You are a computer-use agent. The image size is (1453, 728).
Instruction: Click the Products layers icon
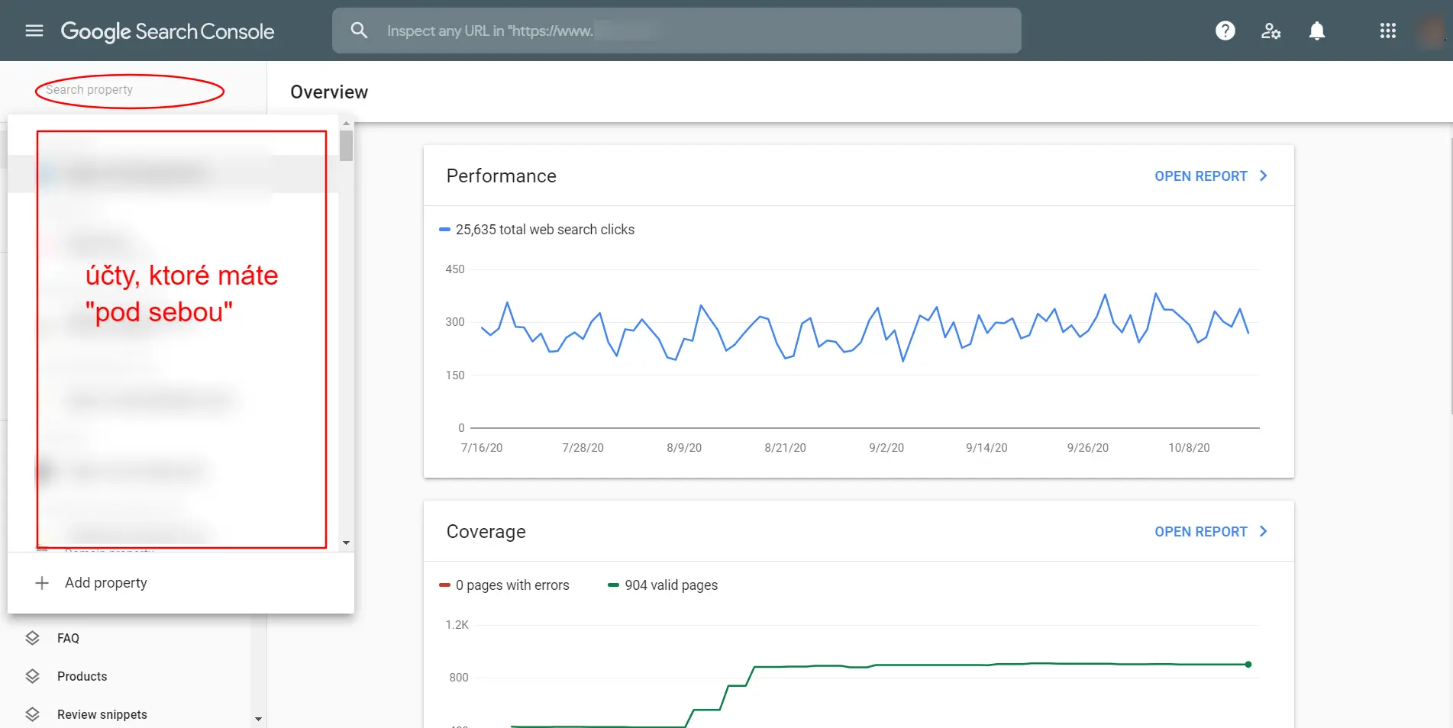[x=32, y=676]
